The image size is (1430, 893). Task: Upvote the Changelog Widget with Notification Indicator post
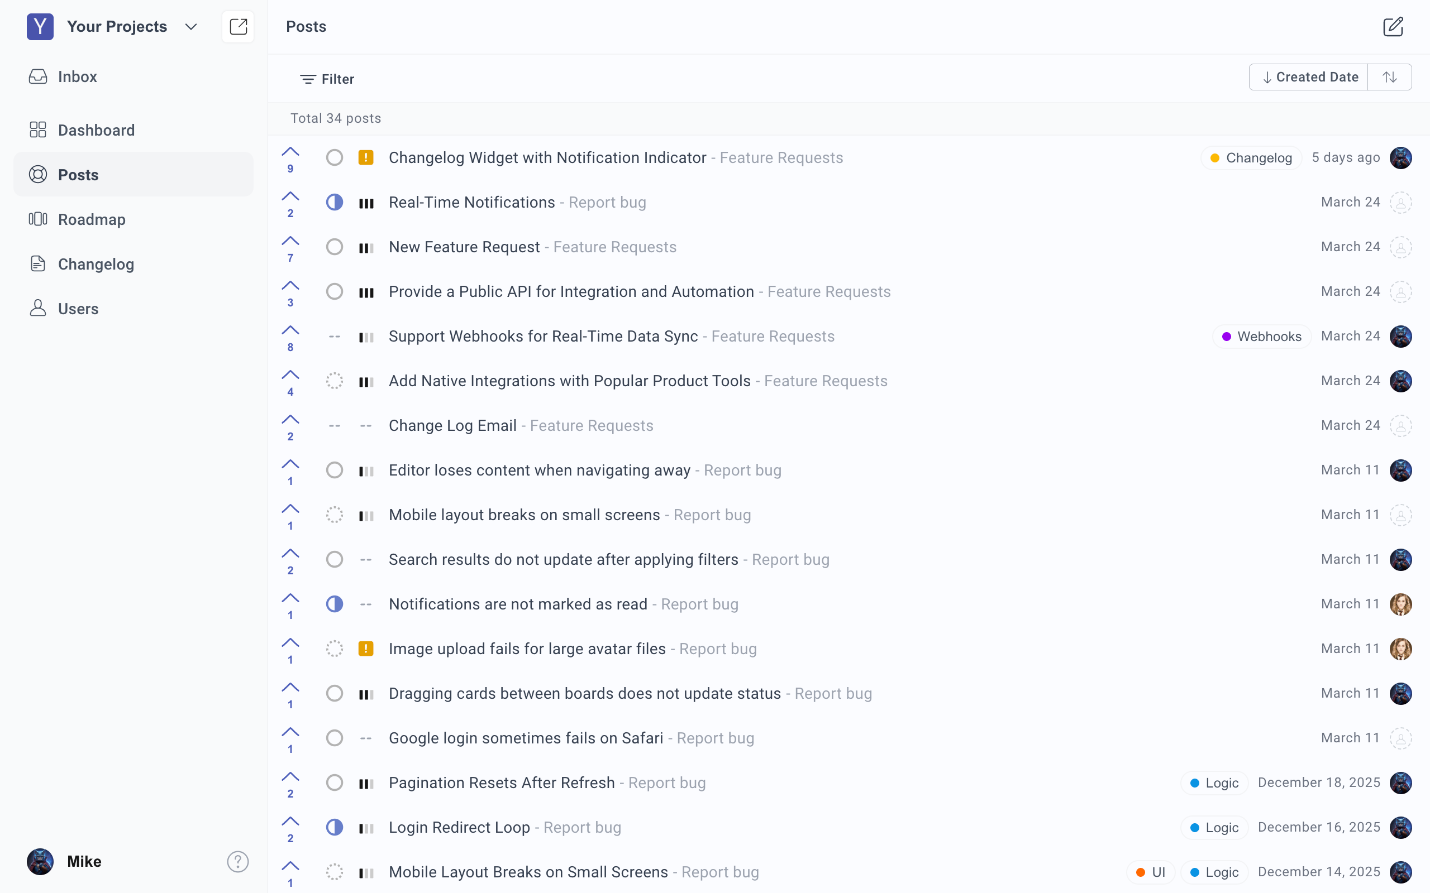290,152
